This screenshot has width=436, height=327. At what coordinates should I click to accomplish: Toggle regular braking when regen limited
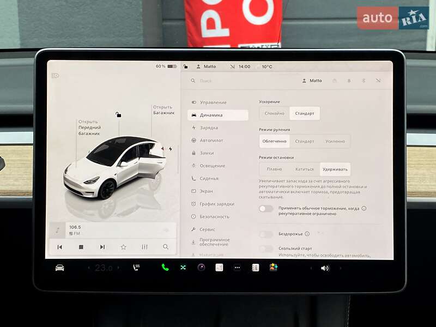tap(266, 209)
